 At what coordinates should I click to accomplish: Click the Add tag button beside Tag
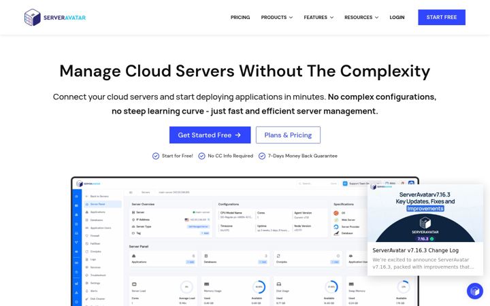click(x=206, y=233)
